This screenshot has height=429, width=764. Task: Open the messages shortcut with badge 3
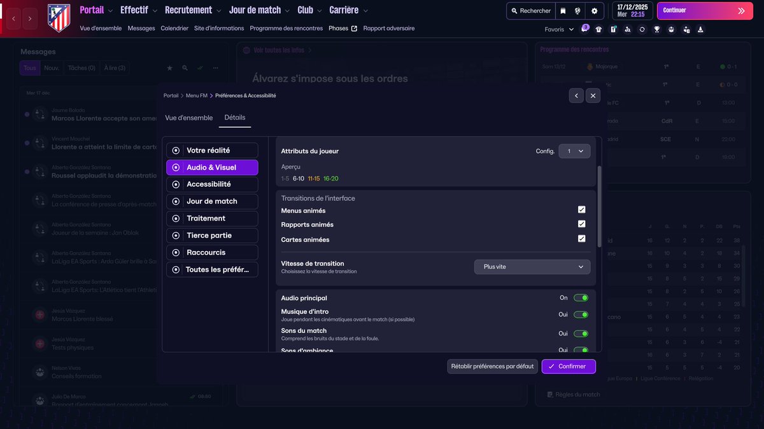click(585, 29)
